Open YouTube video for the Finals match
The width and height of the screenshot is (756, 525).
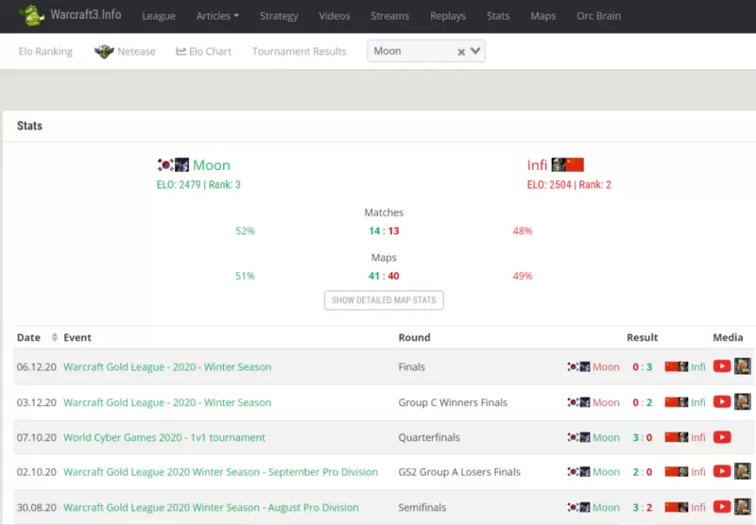[x=722, y=366]
